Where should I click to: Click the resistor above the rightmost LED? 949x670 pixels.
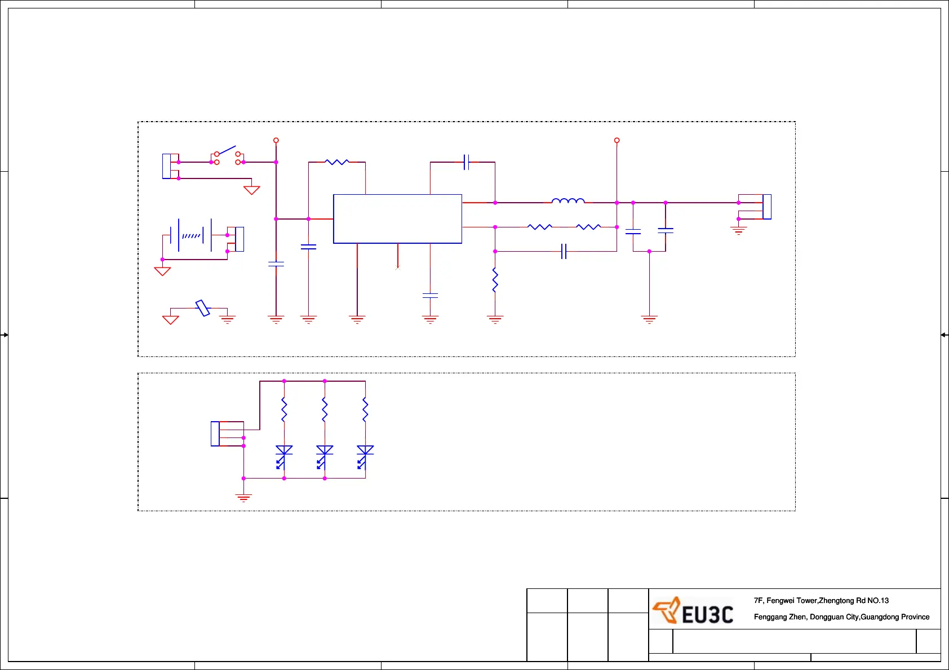point(365,410)
